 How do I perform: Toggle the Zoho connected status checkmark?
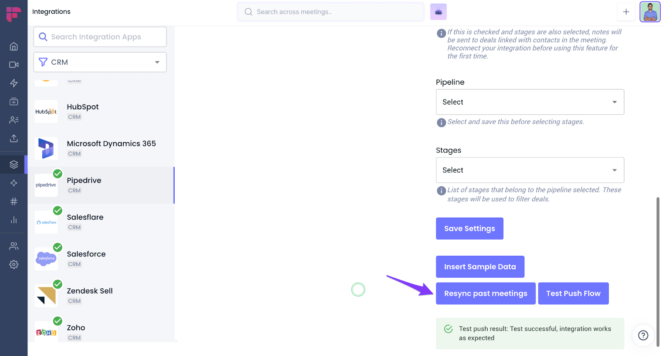click(57, 321)
